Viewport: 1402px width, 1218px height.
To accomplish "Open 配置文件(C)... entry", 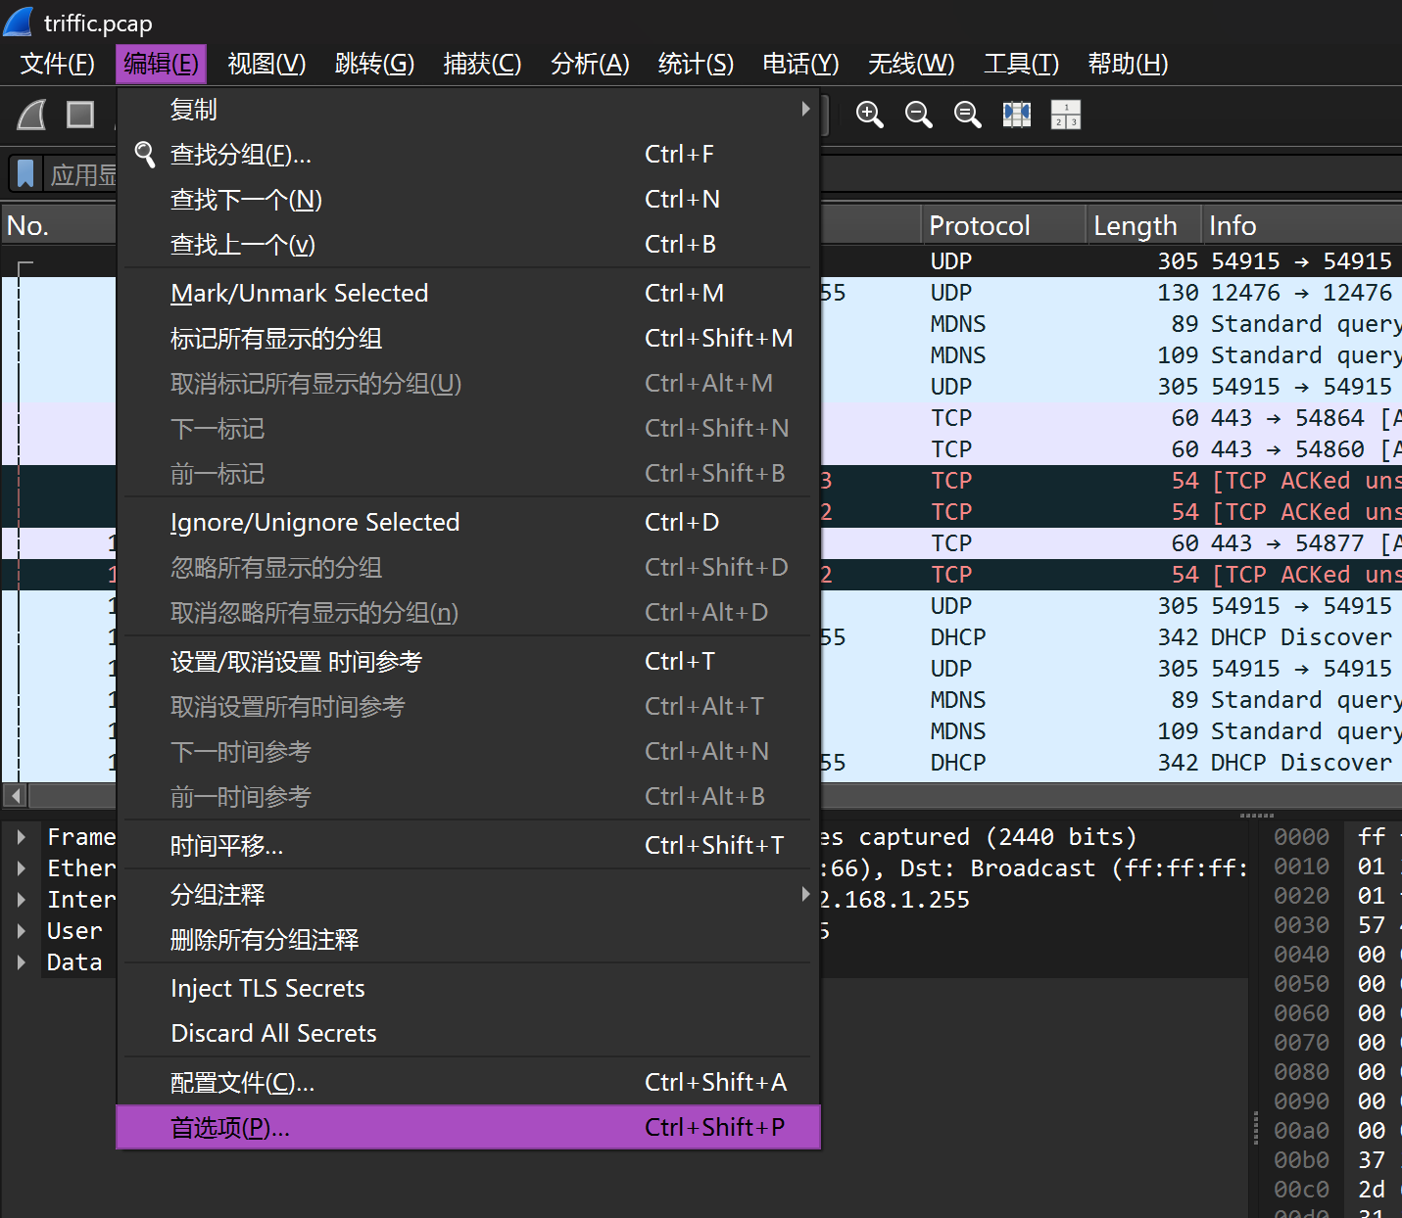I will coord(468,1082).
